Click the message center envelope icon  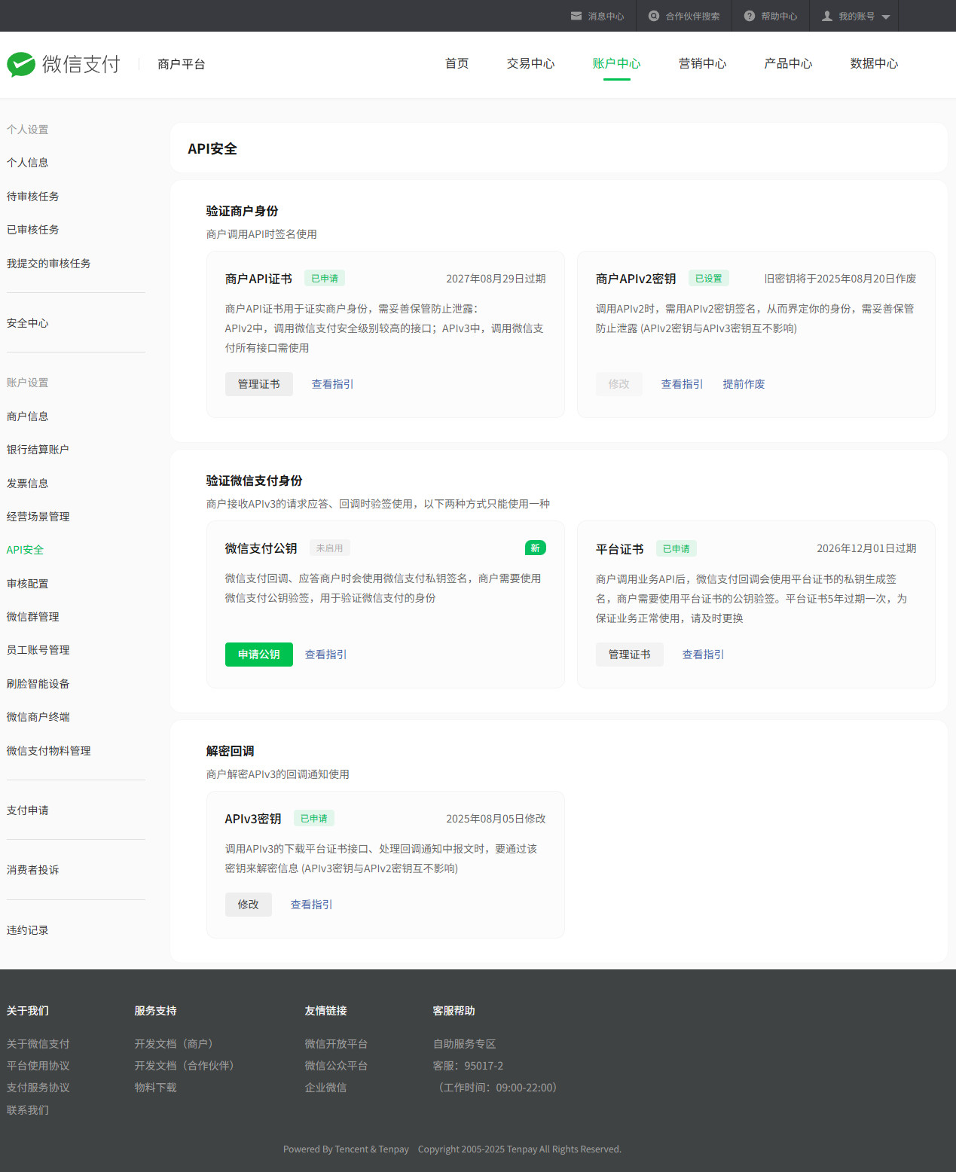tap(576, 16)
